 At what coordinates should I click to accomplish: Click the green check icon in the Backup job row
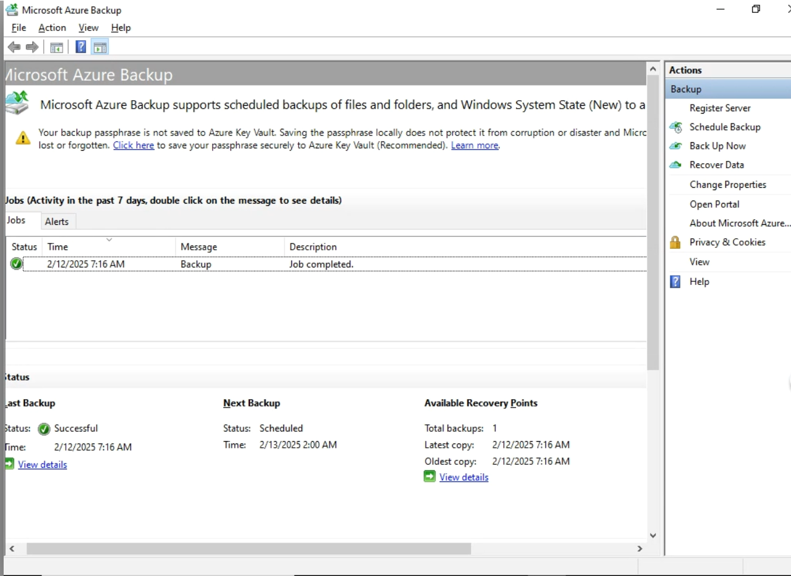pos(16,264)
